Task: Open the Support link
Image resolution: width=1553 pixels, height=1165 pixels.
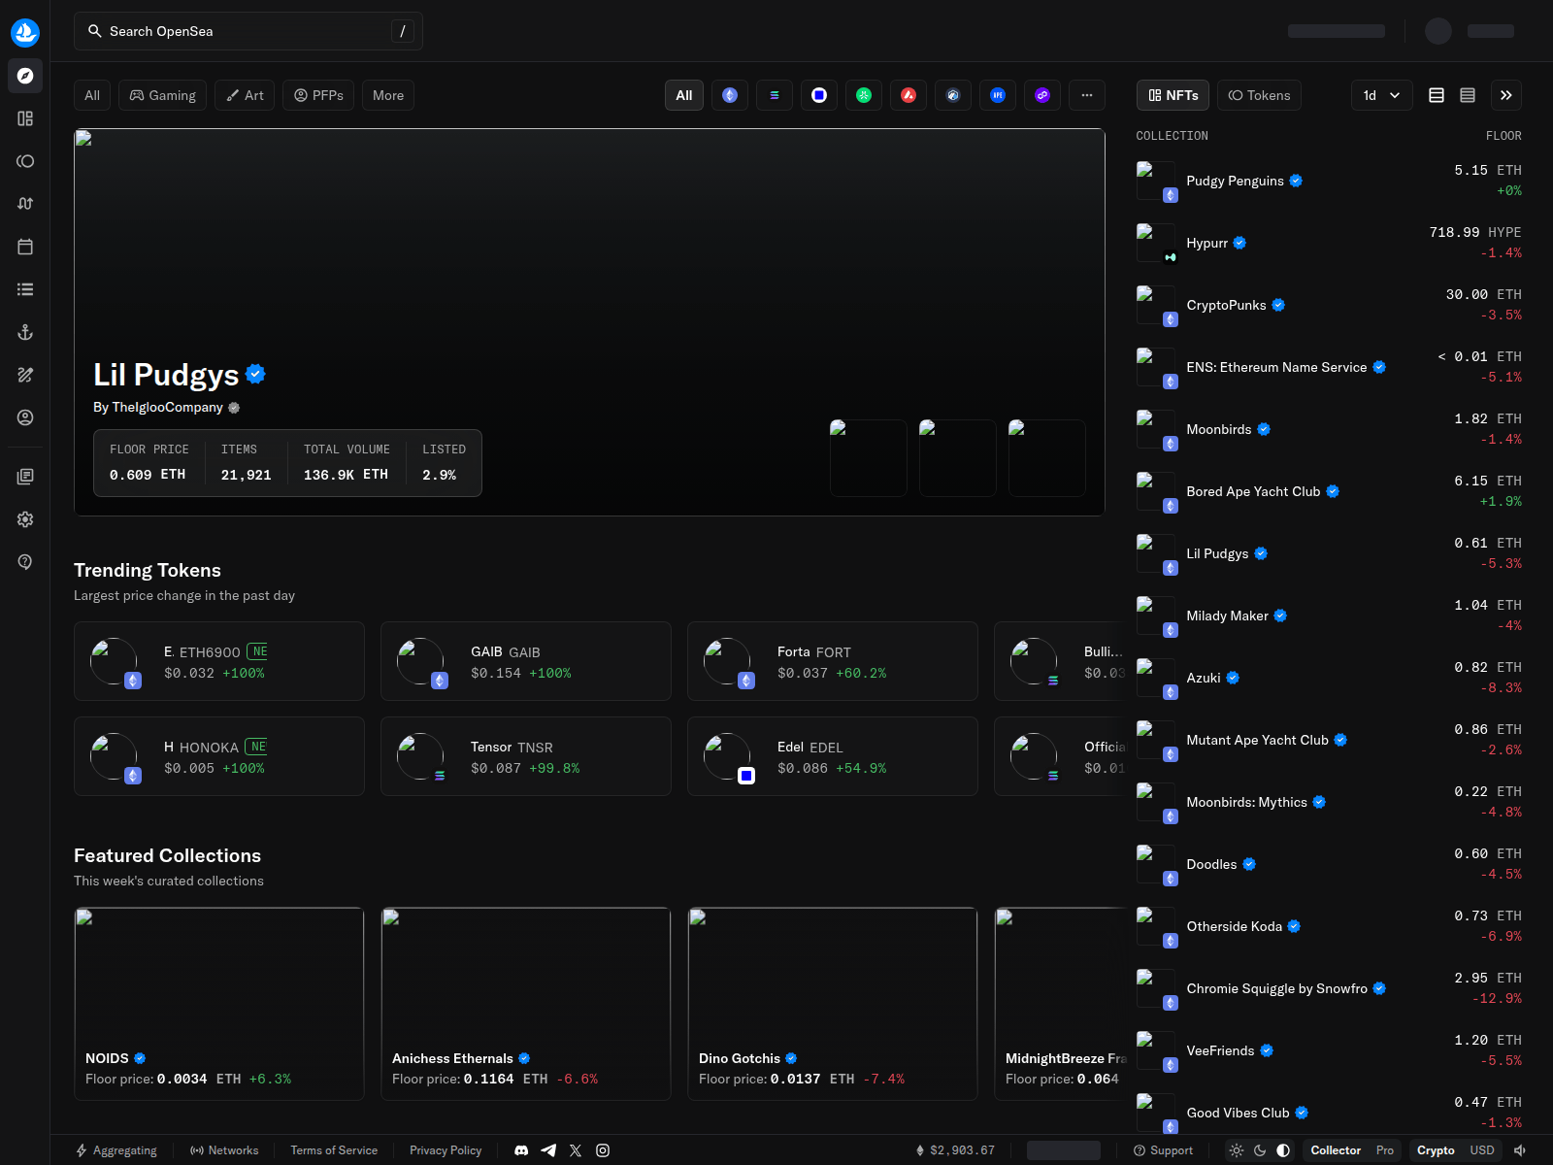Action: point(1163,1150)
